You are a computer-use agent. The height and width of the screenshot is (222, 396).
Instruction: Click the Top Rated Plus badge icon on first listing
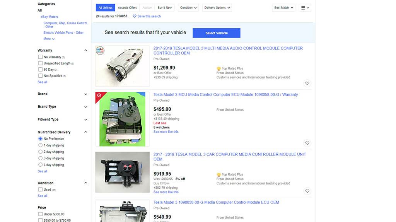(219, 68)
